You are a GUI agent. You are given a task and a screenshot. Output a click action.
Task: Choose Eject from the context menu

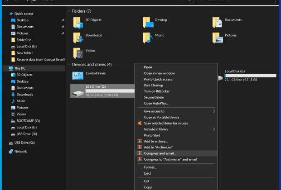tap(148, 173)
